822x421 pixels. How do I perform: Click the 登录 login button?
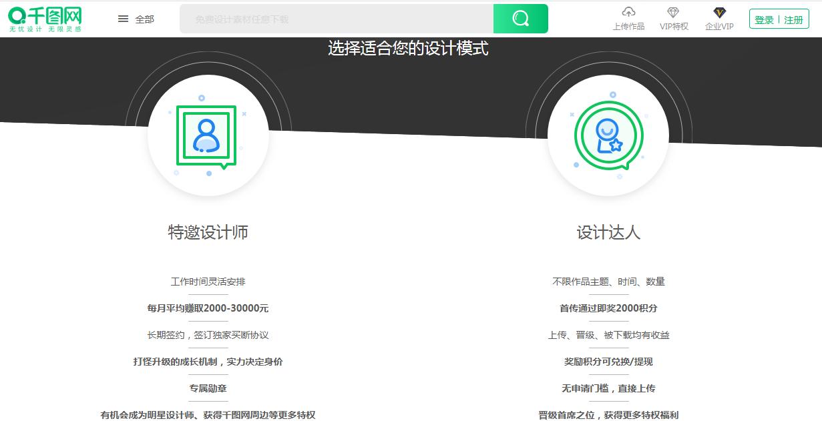pos(767,19)
